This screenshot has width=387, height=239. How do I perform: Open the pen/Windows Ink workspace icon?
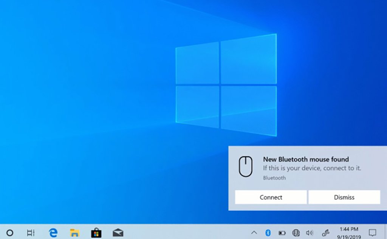click(325, 233)
